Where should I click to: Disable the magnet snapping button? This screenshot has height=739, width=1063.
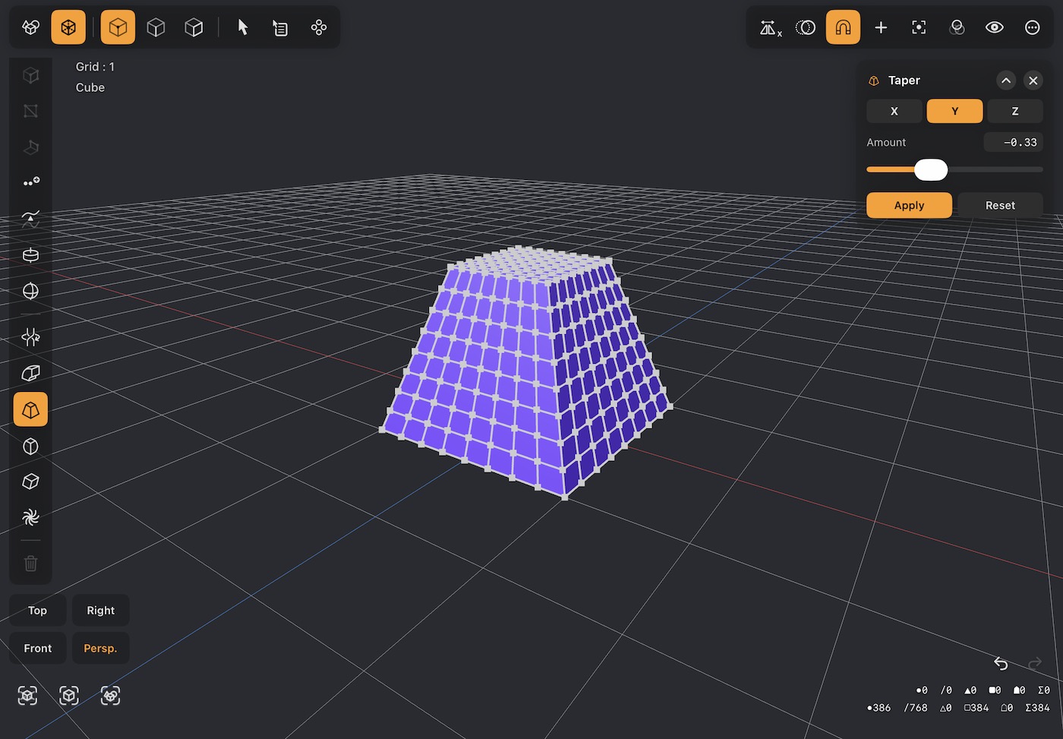[843, 27]
